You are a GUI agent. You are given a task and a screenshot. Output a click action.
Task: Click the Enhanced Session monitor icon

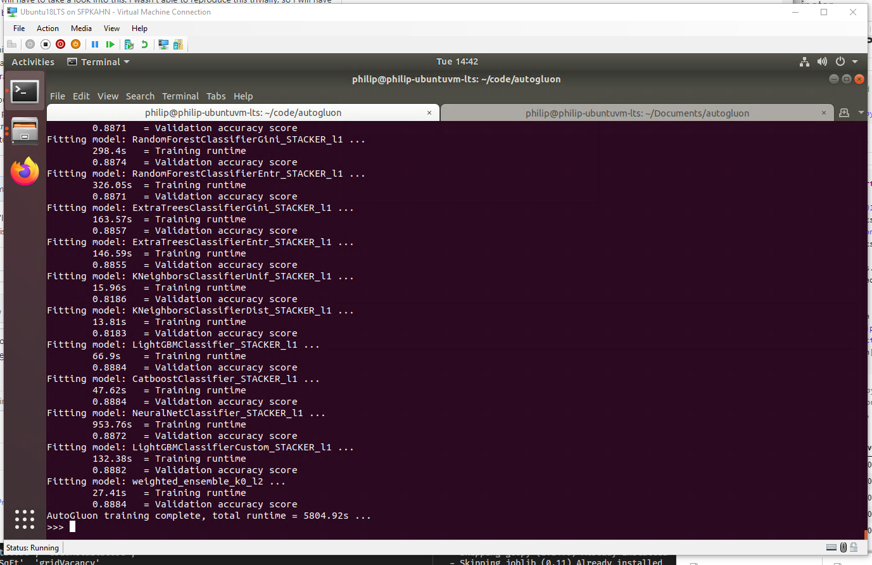tap(163, 44)
